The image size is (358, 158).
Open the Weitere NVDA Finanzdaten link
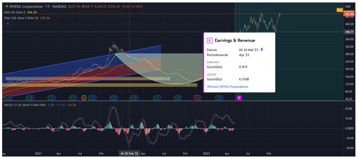227,87
